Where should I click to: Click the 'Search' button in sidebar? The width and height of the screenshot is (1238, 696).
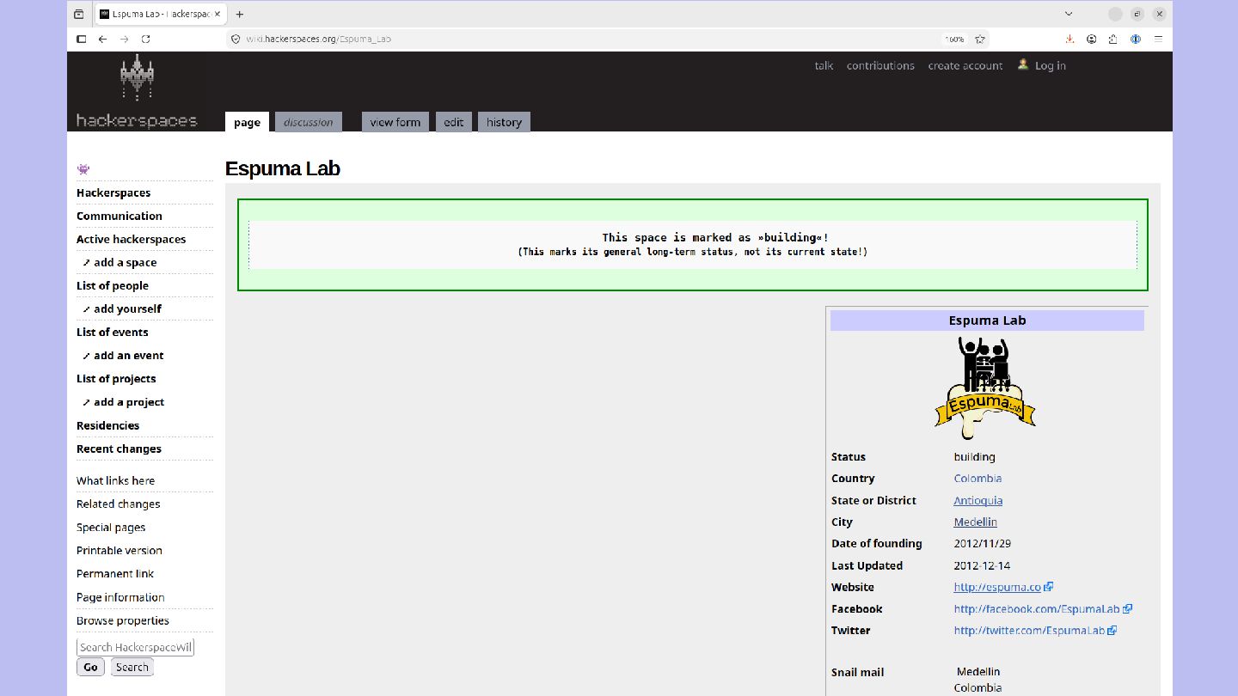[x=132, y=667]
